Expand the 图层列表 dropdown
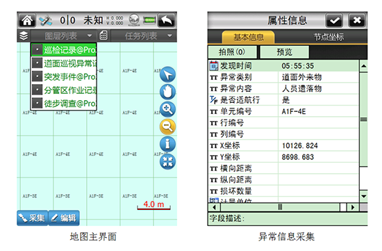 [90, 36]
